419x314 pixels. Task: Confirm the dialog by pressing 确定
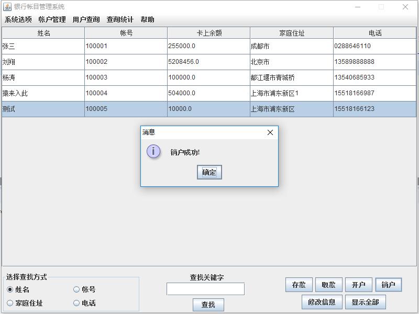tap(208, 172)
